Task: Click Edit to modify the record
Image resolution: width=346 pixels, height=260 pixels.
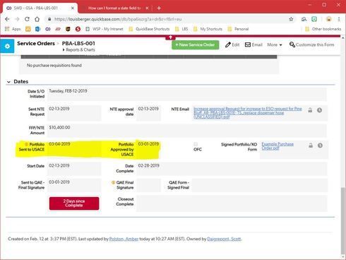Action: tap(232, 45)
